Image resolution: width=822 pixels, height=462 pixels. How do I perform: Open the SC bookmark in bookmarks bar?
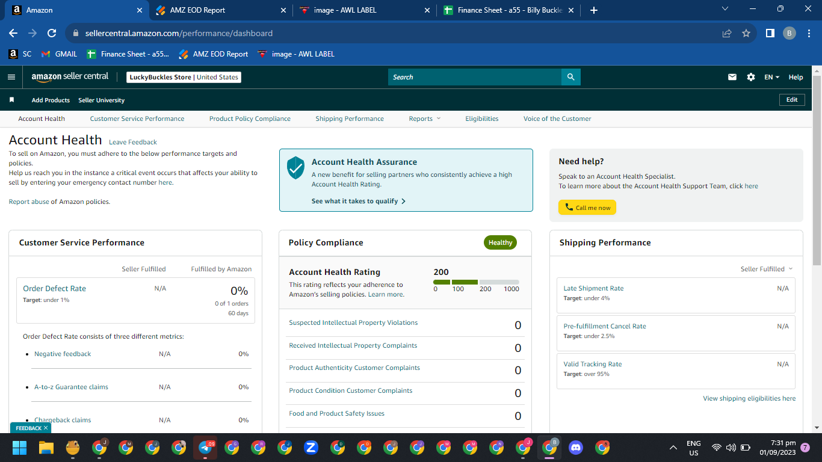[20, 54]
